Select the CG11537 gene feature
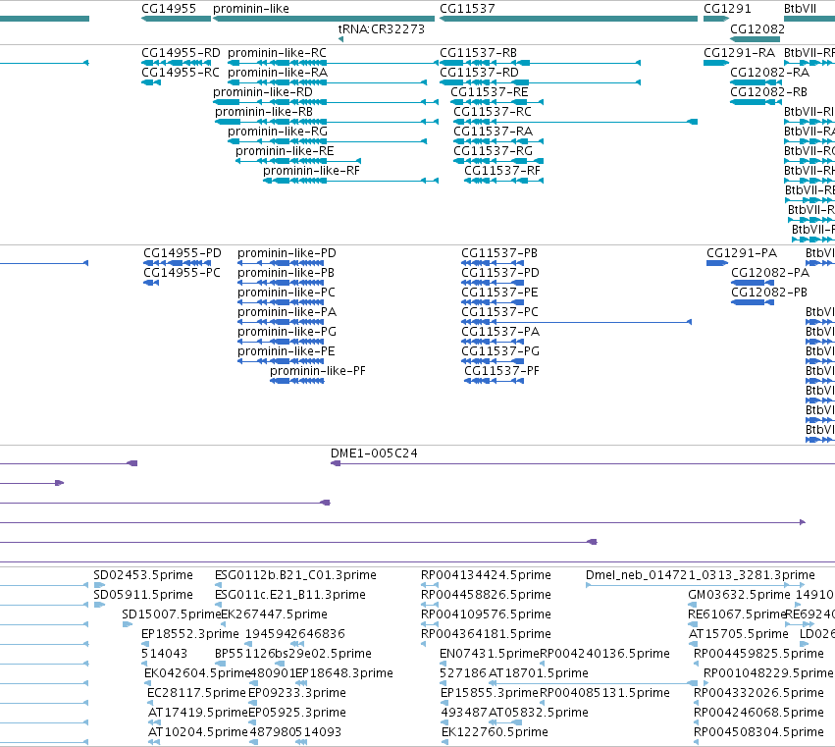The width and height of the screenshot is (835, 747). 569,19
